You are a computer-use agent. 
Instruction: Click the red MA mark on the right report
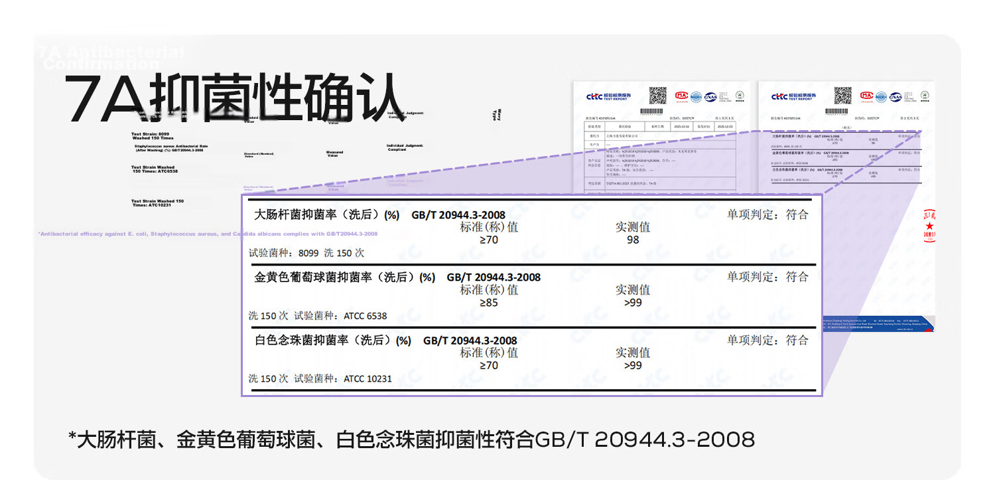(x=866, y=96)
